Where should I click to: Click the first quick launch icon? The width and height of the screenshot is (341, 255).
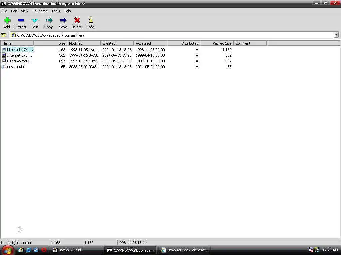click(21, 250)
